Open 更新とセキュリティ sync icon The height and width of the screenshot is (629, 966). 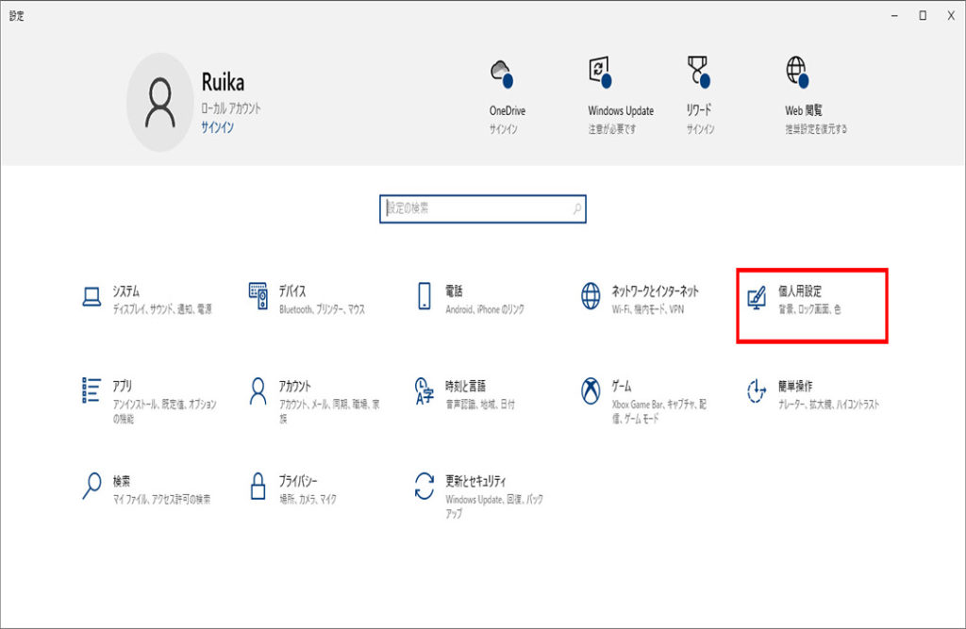click(425, 486)
